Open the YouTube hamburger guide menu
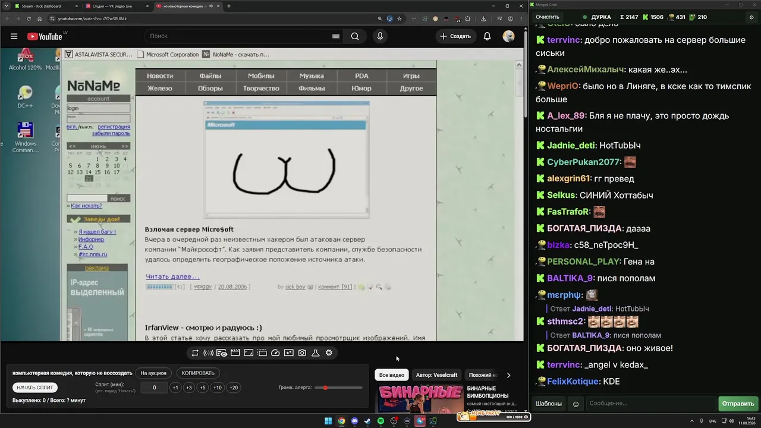Image resolution: width=761 pixels, height=428 pixels. coord(14,36)
